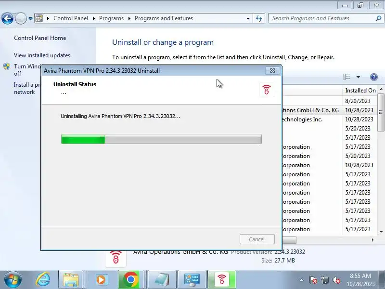
Task: Switch to Avira uninstaller taskbar icon
Action: (222, 280)
